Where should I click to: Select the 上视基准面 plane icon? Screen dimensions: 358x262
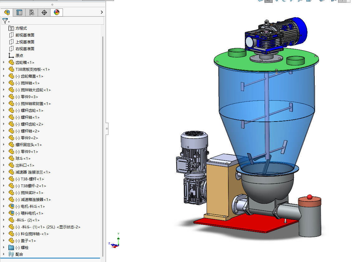tap(11, 42)
